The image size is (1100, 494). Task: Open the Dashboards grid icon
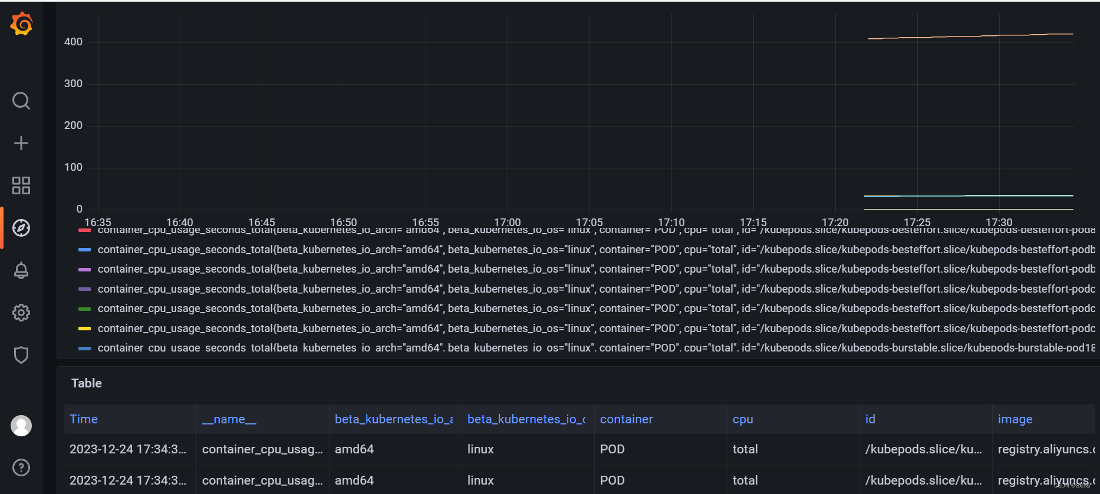pyautogui.click(x=21, y=185)
